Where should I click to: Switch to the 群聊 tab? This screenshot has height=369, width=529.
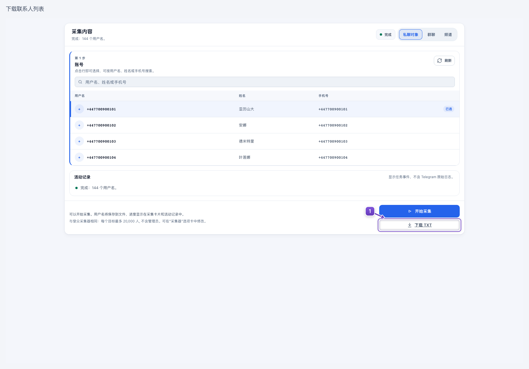tap(431, 34)
